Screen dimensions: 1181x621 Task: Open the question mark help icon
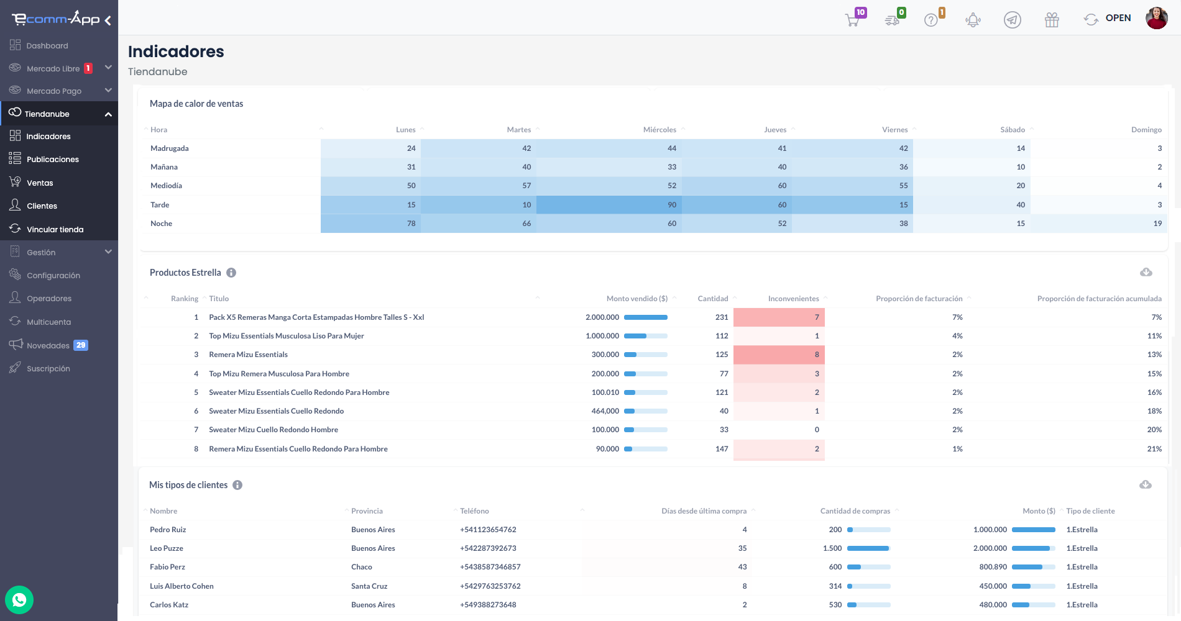tap(931, 20)
